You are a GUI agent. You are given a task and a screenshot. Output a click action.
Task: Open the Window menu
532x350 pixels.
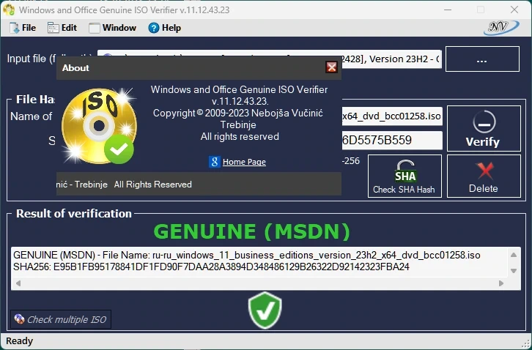click(113, 28)
